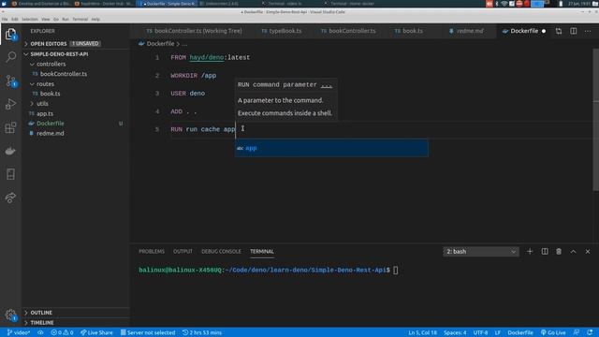599x337 pixels.
Task: Open the Source Control view
Action: 10,81
